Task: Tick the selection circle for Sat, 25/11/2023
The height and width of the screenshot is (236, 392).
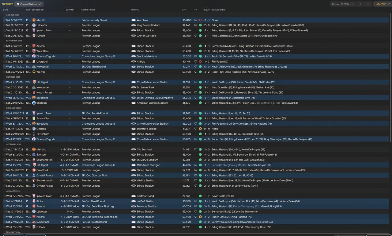Action: (5, 134)
